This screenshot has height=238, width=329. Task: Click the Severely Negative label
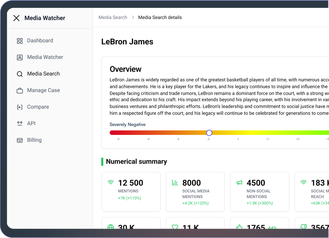[x=128, y=124]
